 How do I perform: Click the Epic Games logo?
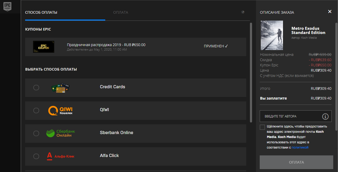pyautogui.click(x=7, y=6)
